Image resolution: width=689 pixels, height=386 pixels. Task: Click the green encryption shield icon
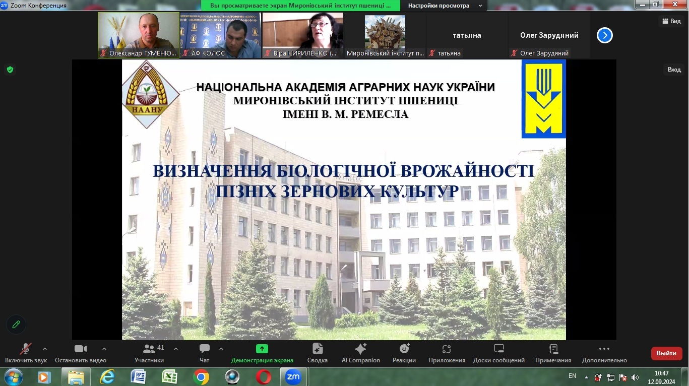pos(10,70)
